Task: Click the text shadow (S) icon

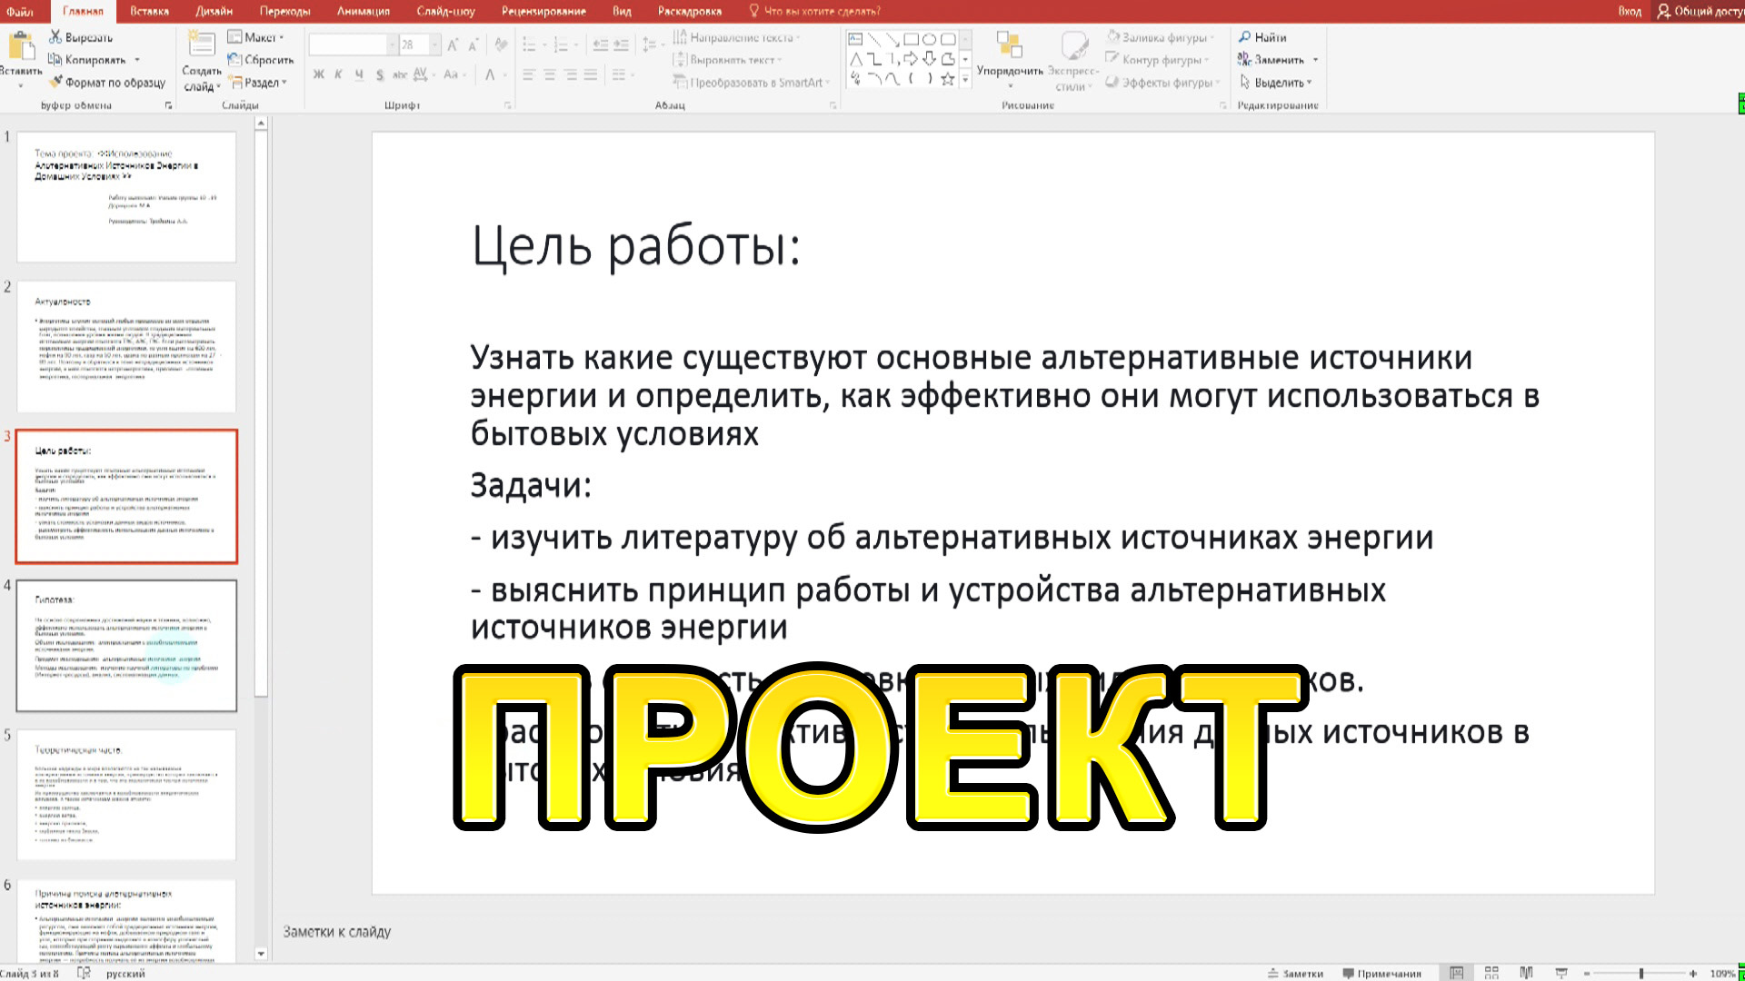Action: click(x=380, y=74)
